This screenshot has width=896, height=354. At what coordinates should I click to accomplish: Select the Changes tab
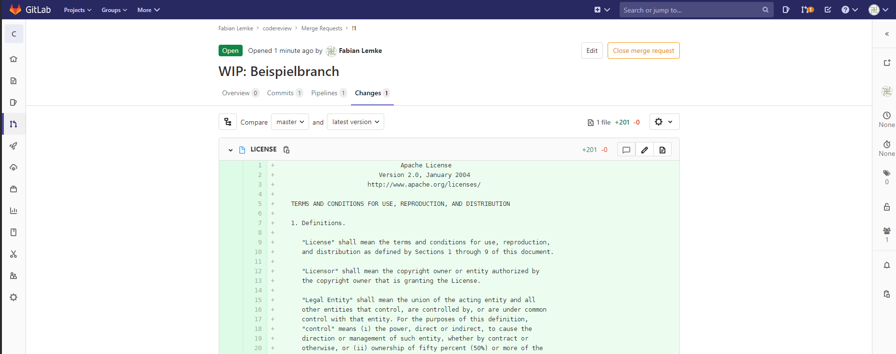tap(372, 93)
